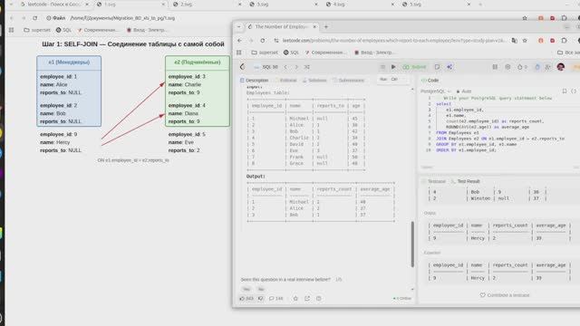The width and height of the screenshot is (580, 326).
Task: Close the 1.svg tab in back window
Action: tap(163, 5)
